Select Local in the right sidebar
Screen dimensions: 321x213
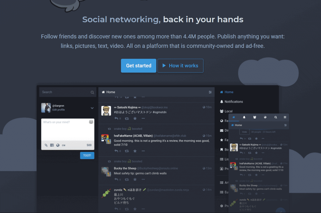226,111
